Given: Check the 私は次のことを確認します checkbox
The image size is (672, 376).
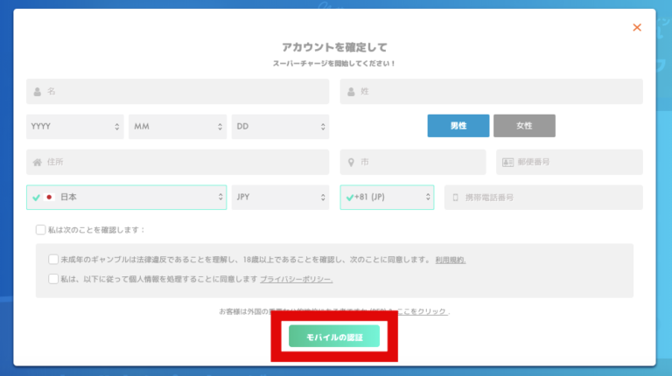Looking at the screenshot, I should (41, 230).
